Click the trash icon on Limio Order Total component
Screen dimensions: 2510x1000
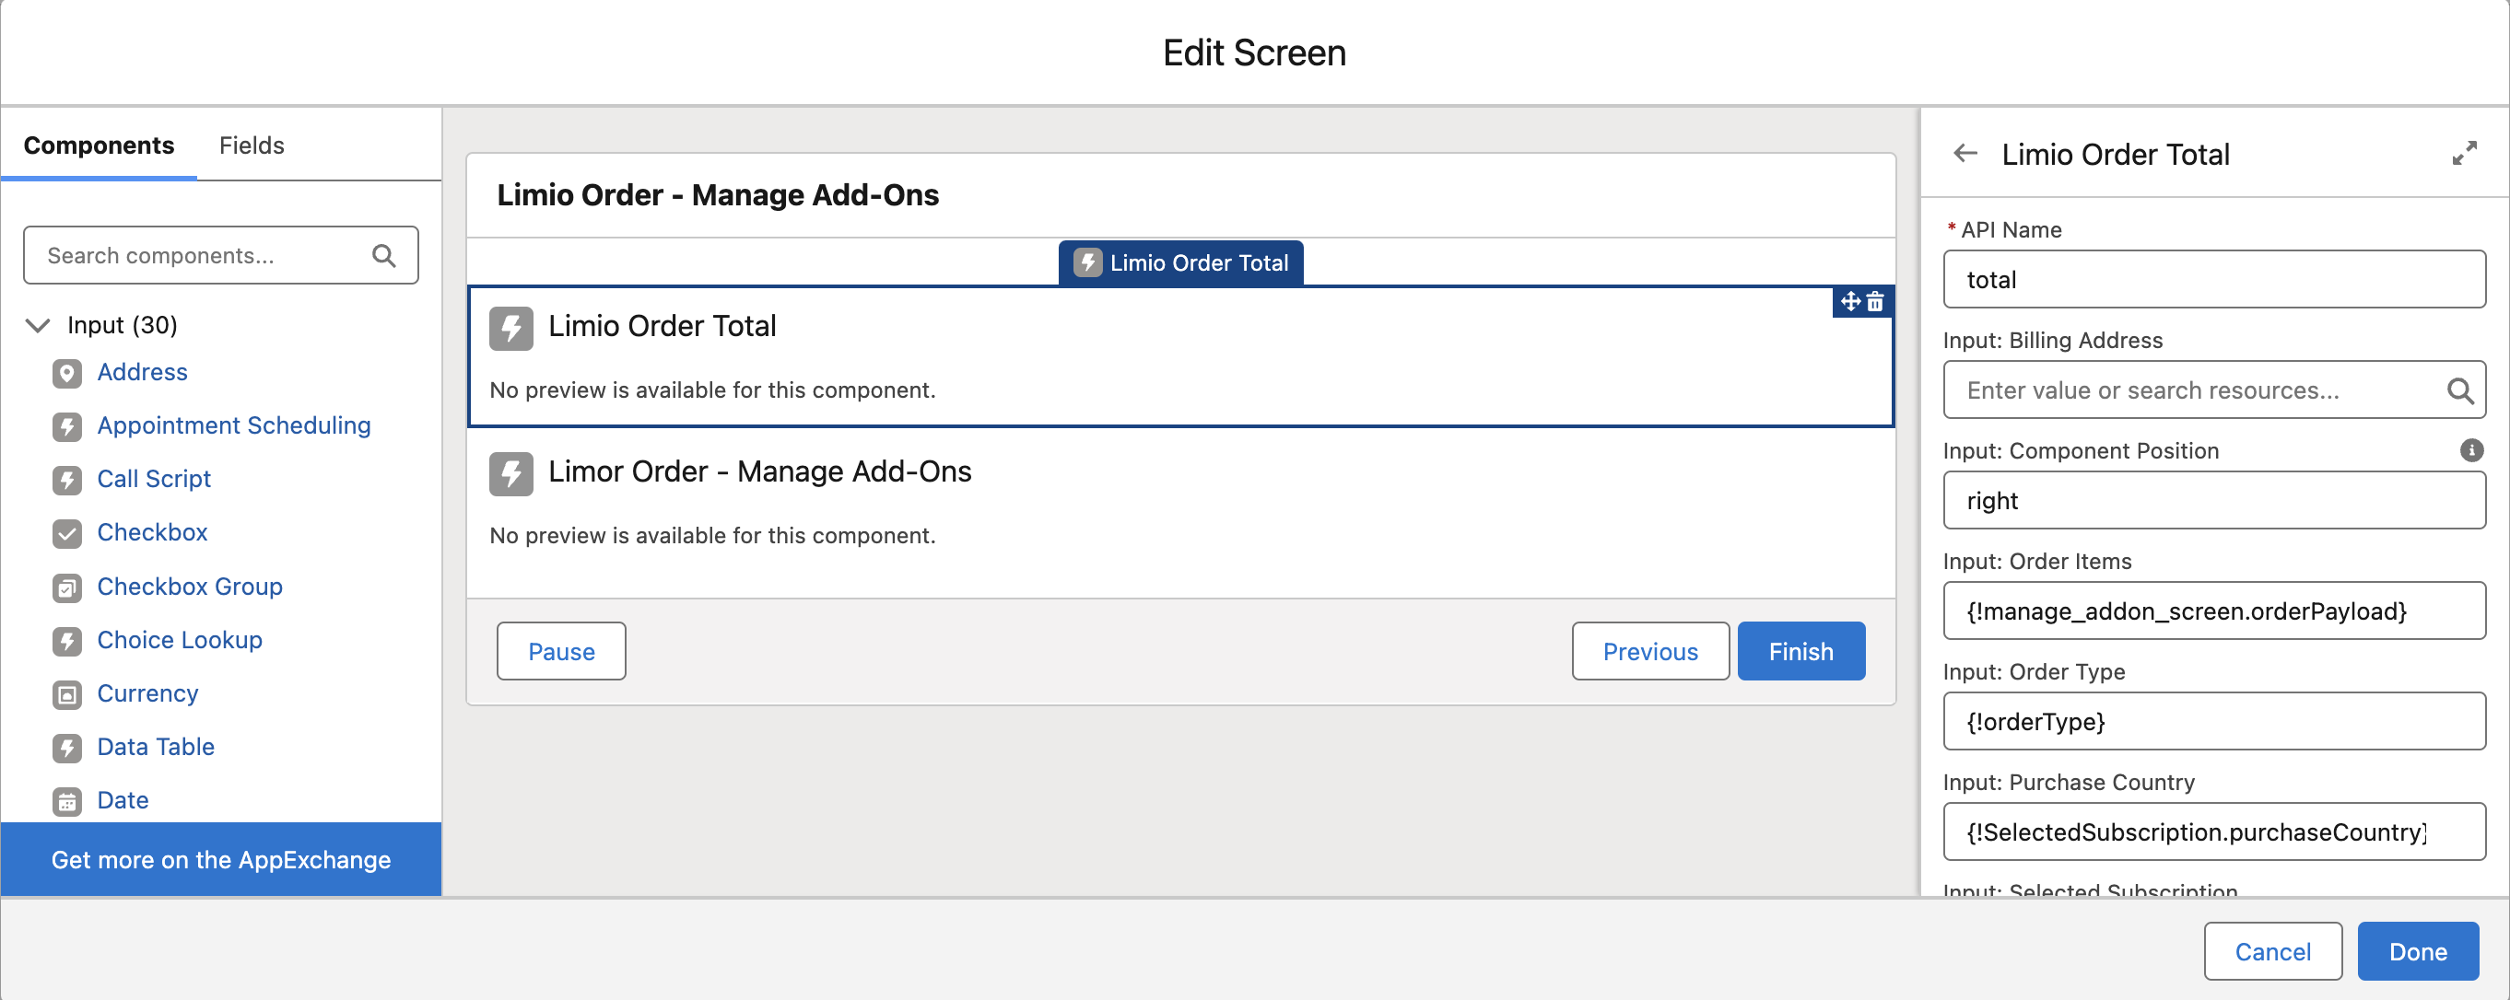[1875, 302]
